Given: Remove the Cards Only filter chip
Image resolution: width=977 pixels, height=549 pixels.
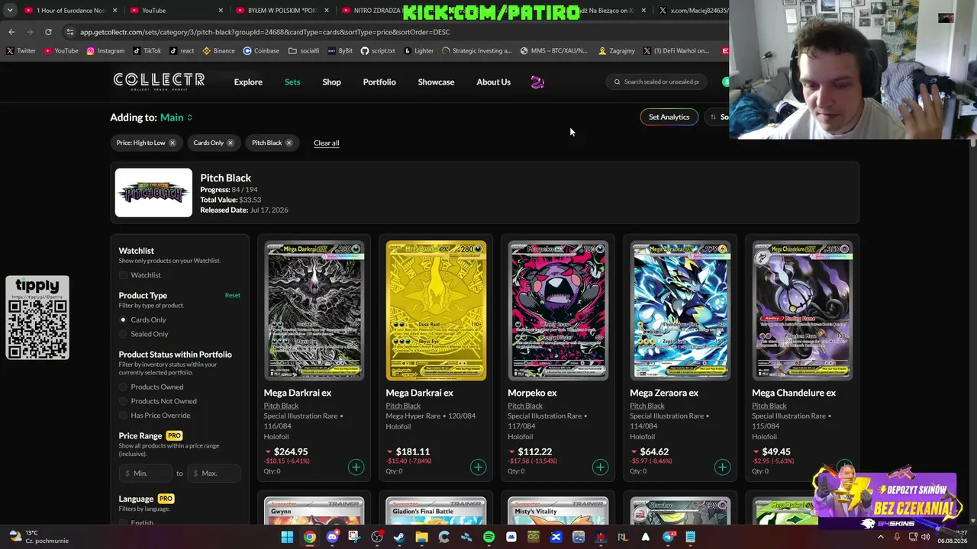Looking at the screenshot, I should coord(230,143).
